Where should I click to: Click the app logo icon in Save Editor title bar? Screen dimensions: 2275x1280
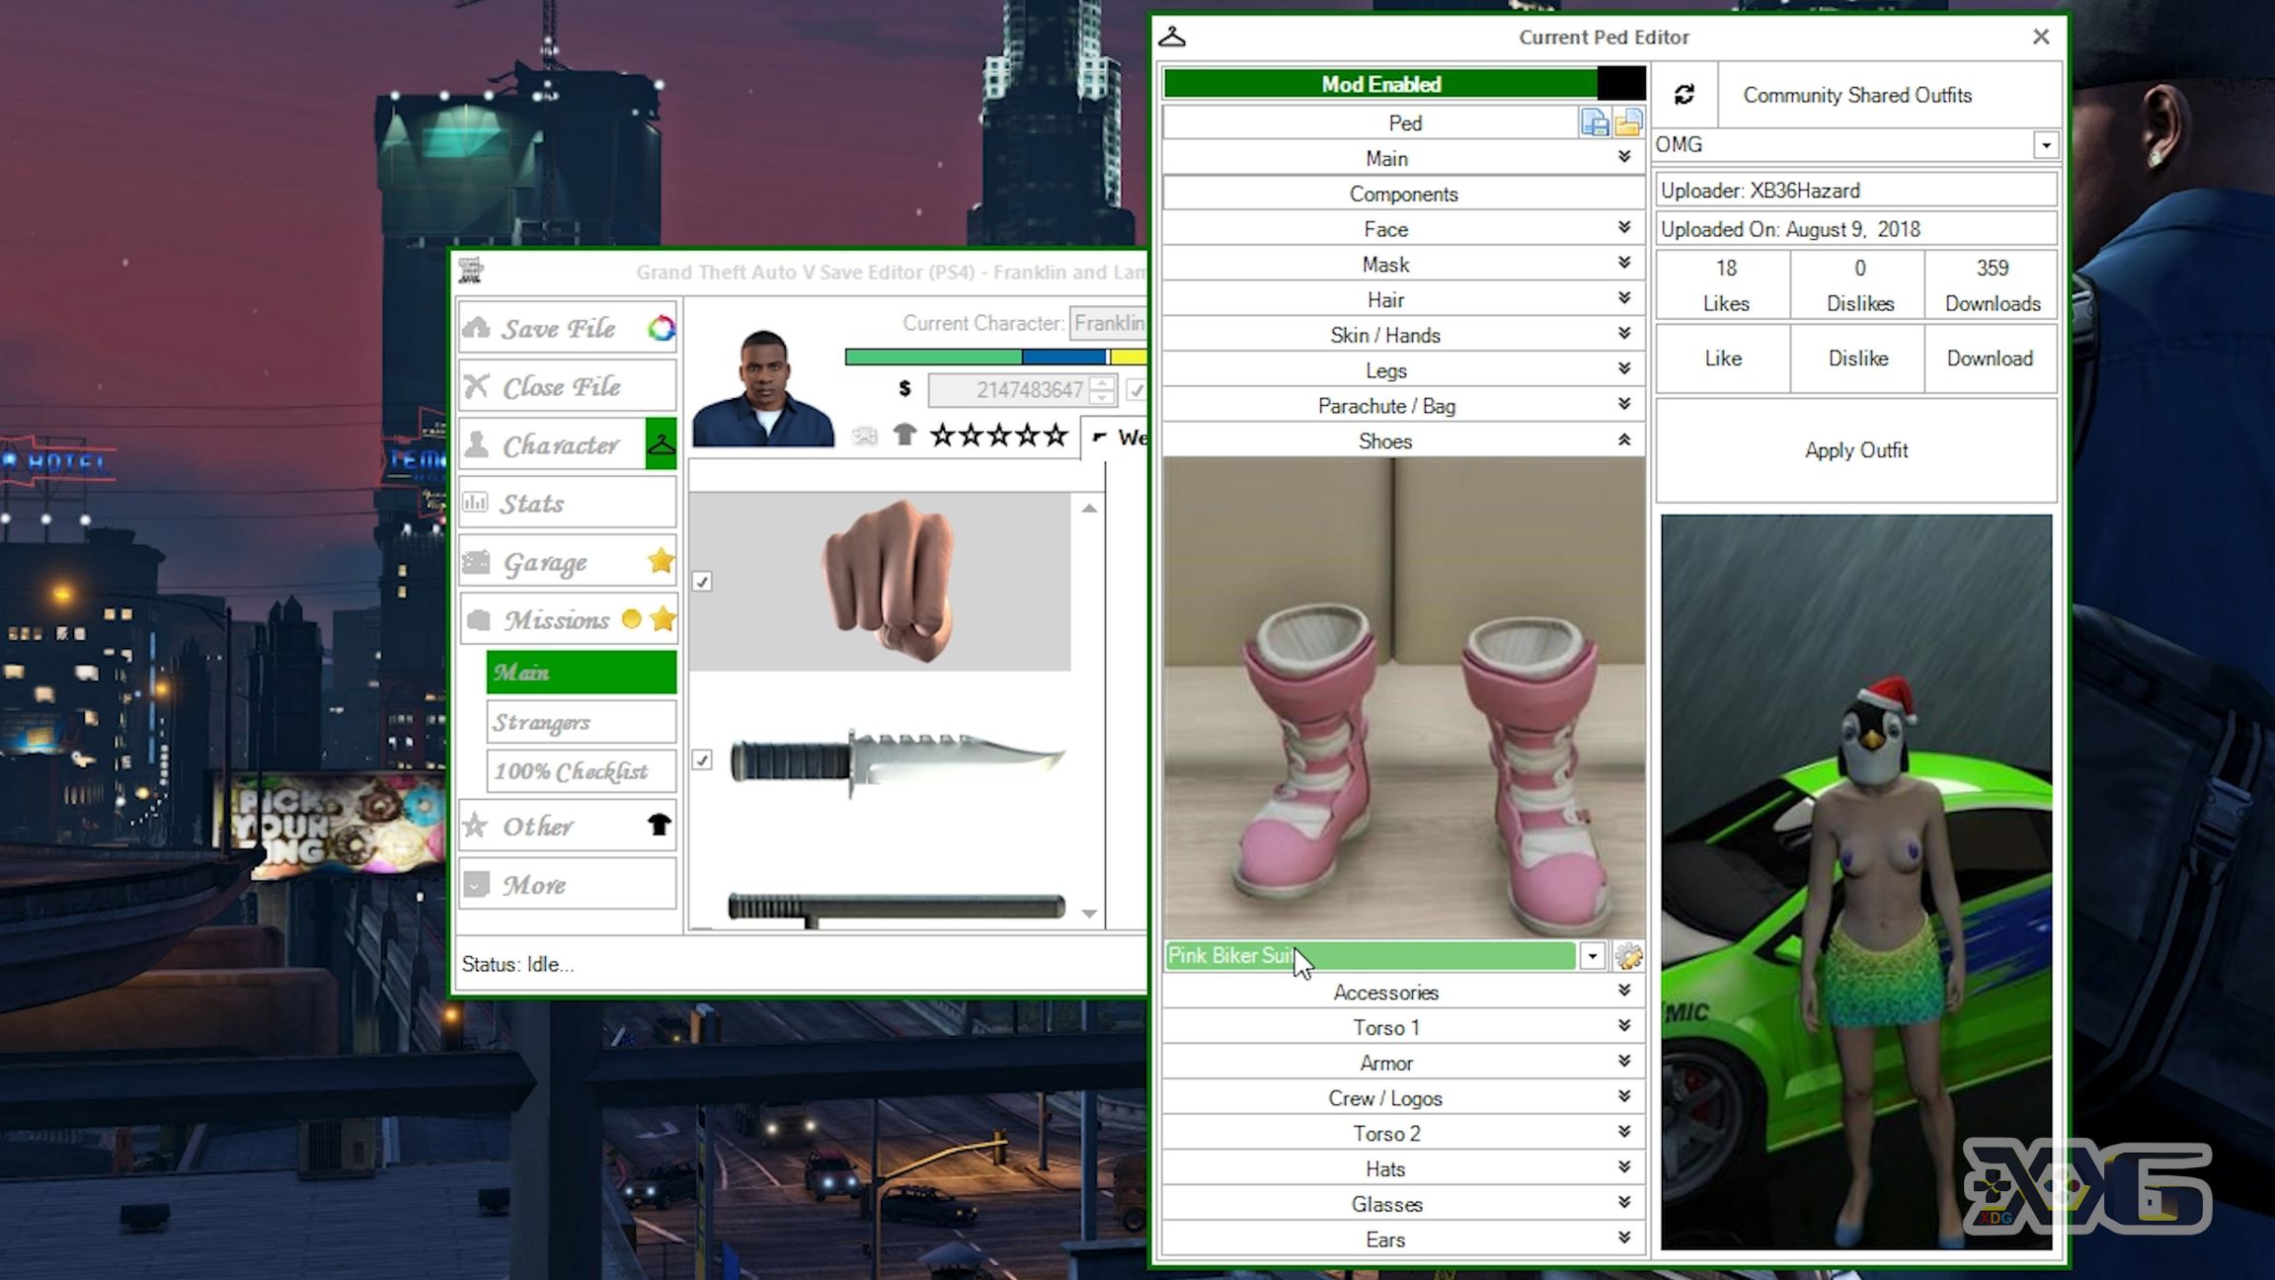point(471,270)
